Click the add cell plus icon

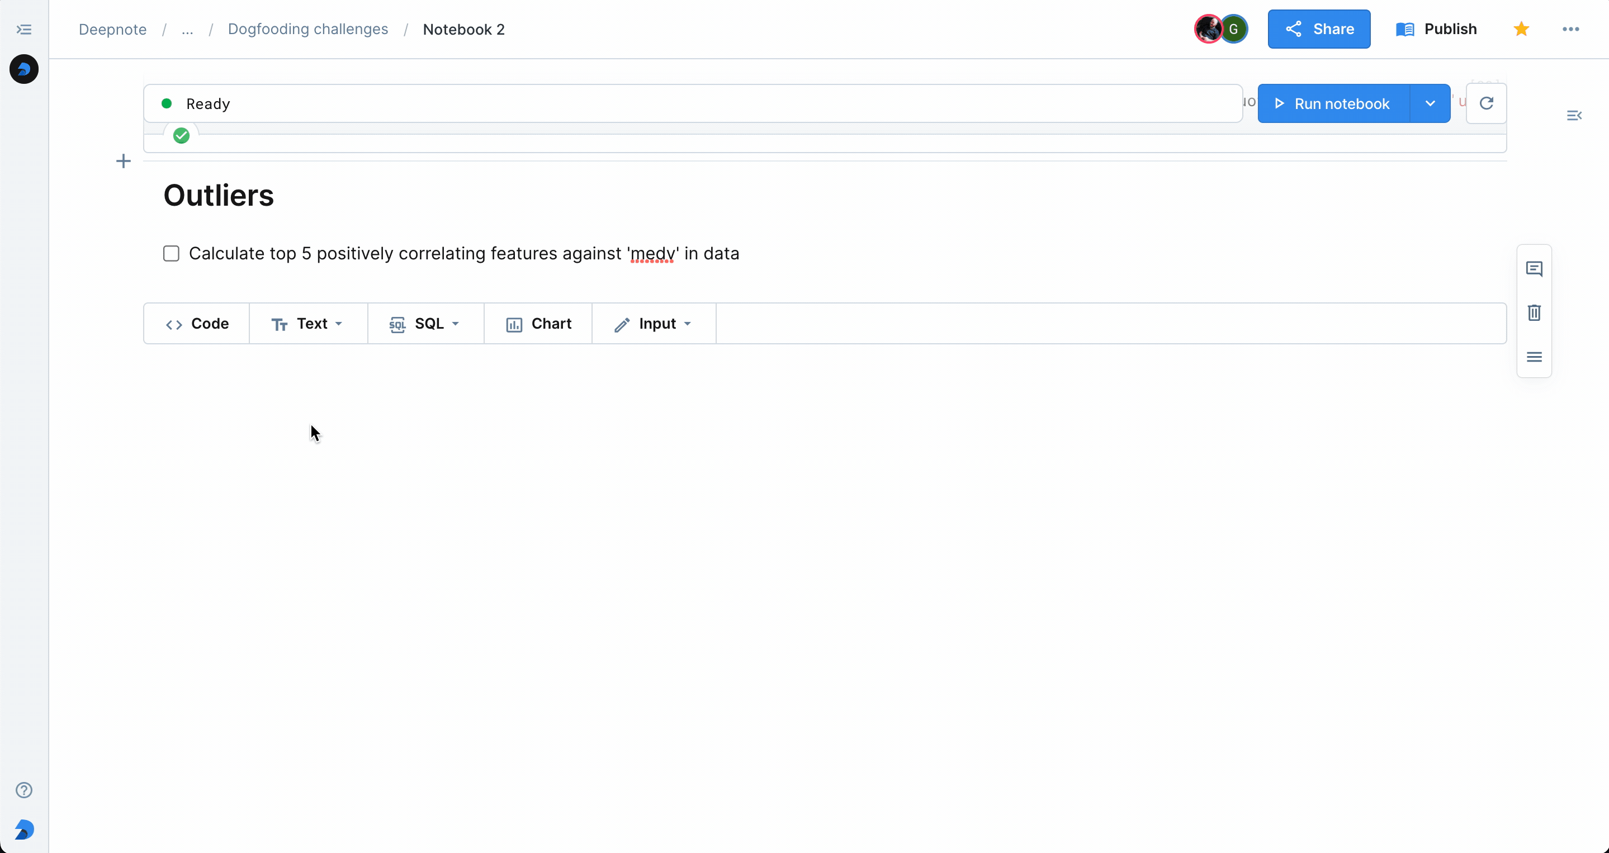coord(124,160)
